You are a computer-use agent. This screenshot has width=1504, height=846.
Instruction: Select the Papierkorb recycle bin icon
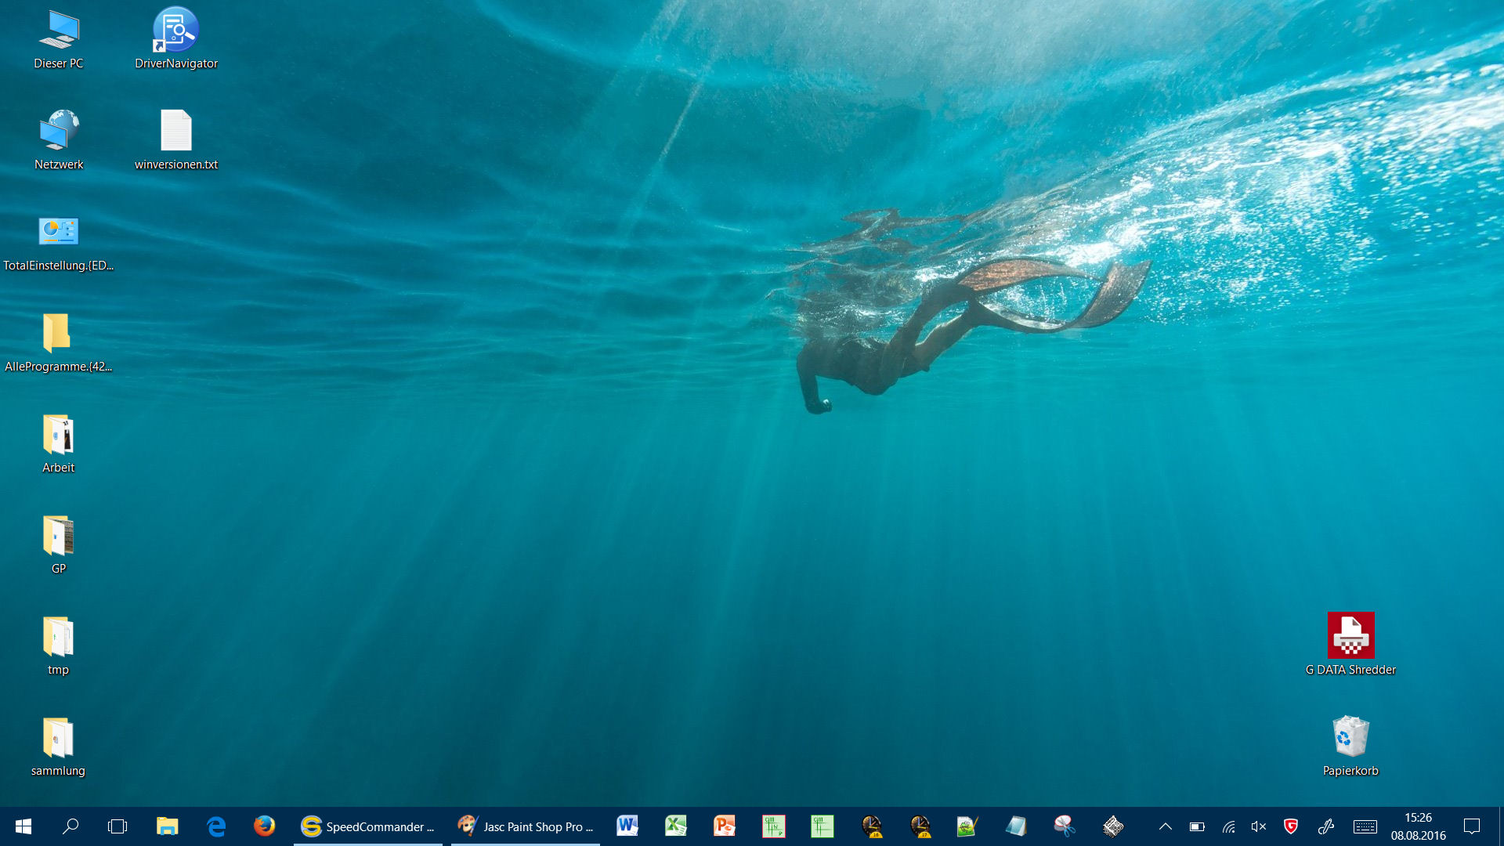(x=1350, y=745)
